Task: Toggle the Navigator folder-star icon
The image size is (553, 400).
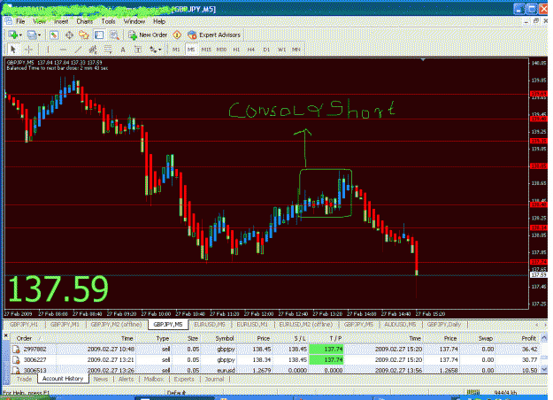Action: pos(84,35)
